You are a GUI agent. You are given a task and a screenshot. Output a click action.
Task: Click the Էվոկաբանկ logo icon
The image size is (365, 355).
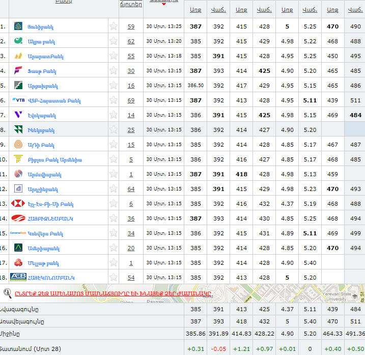tap(18, 115)
